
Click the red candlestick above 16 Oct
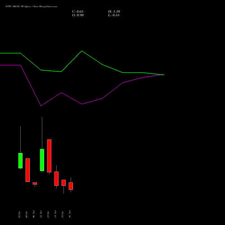coord(71,186)
